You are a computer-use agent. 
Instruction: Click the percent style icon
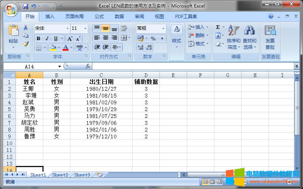[x=153, y=39]
